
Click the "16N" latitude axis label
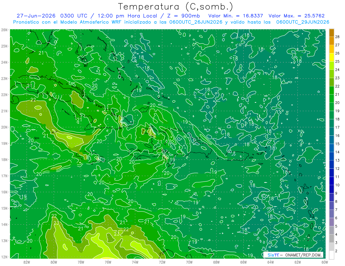pos(4,192)
